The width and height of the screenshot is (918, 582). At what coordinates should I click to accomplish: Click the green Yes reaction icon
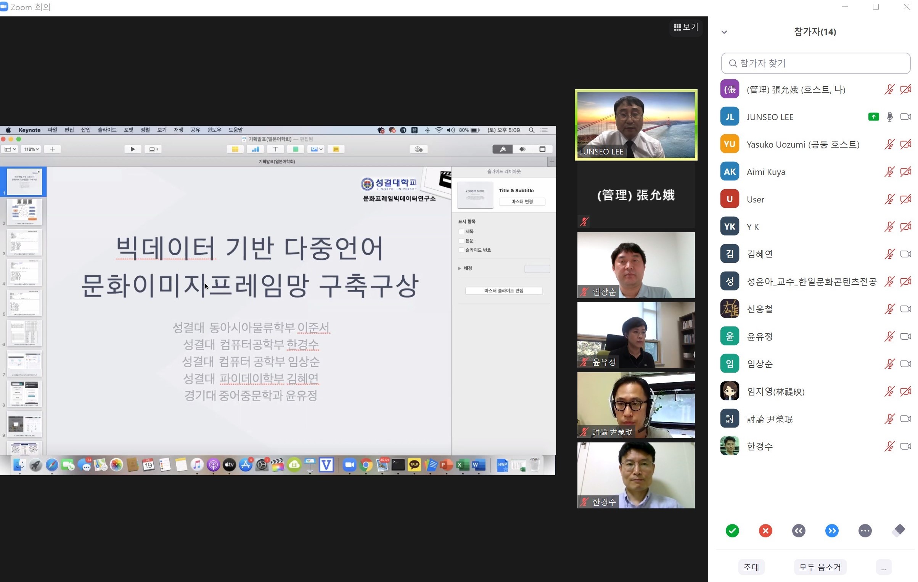[x=732, y=531]
